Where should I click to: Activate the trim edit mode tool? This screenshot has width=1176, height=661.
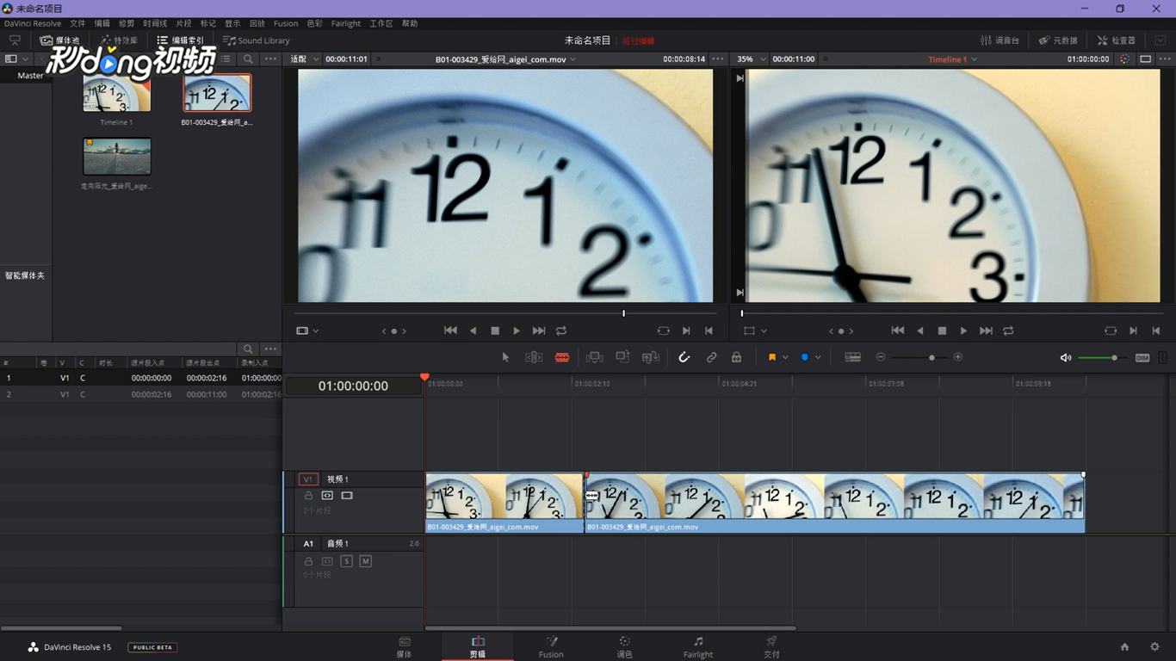coord(534,357)
